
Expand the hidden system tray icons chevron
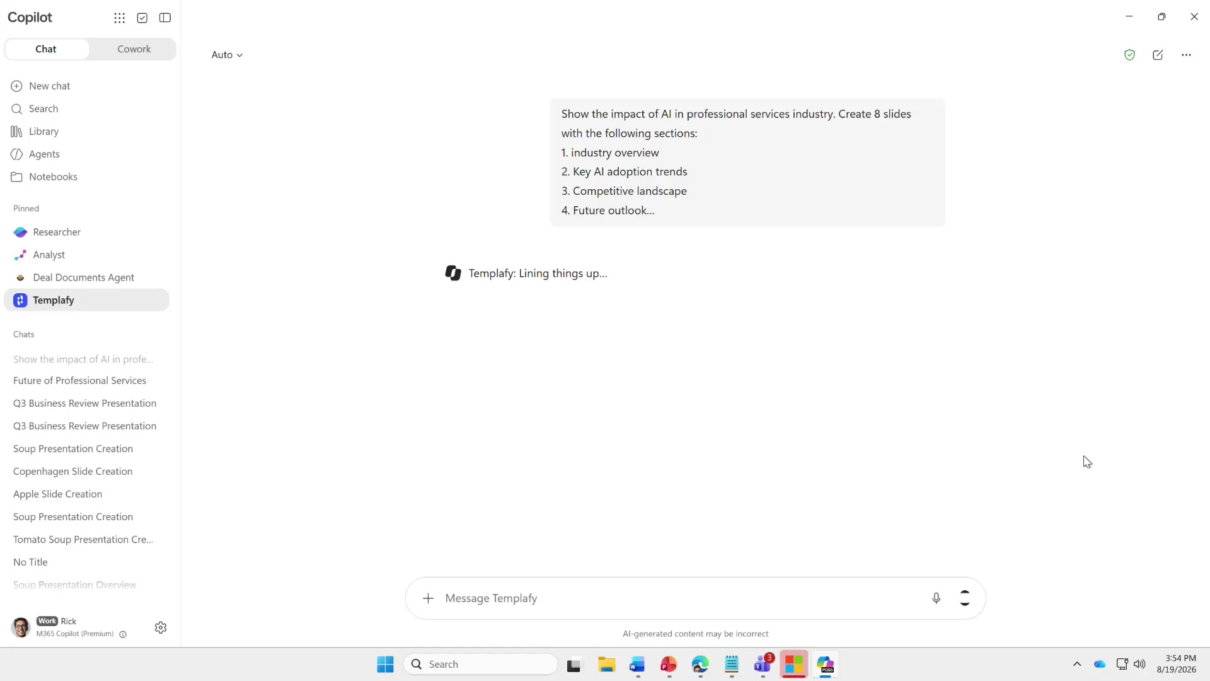[1077, 664]
